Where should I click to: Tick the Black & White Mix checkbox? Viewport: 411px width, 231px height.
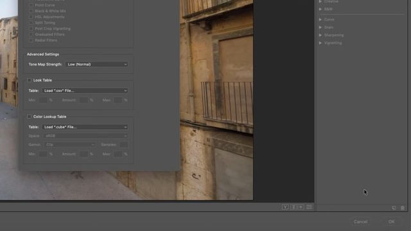pyautogui.click(x=31, y=11)
